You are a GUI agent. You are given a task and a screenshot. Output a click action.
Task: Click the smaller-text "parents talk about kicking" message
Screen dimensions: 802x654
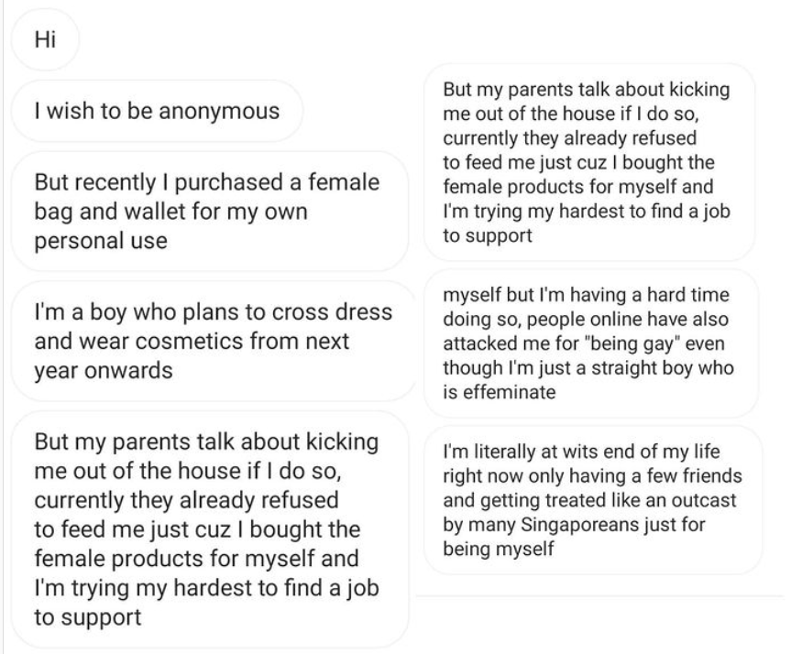pos(589,162)
